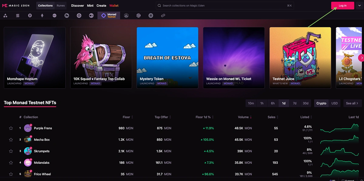Open the Mystery Token launchpad card
This screenshot has height=181, width=364.
[x=167, y=58]
